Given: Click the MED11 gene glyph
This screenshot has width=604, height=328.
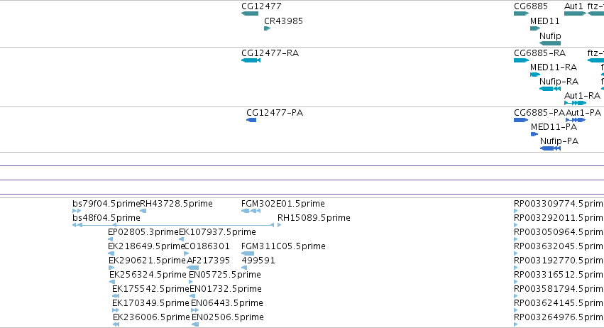Looking at the screenshot, I should click(535, 28).
